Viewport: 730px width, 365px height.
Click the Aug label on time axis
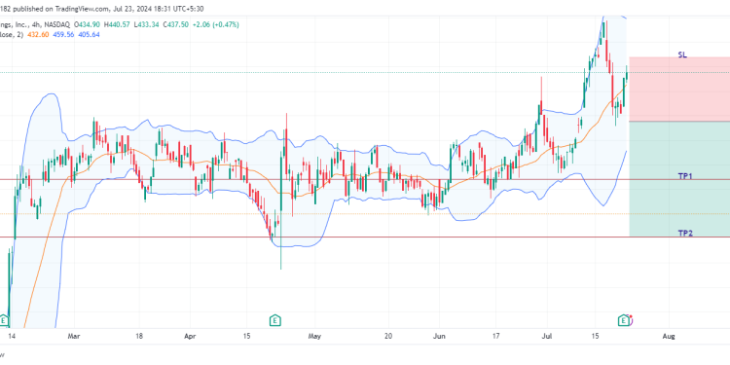coord(669,336)
